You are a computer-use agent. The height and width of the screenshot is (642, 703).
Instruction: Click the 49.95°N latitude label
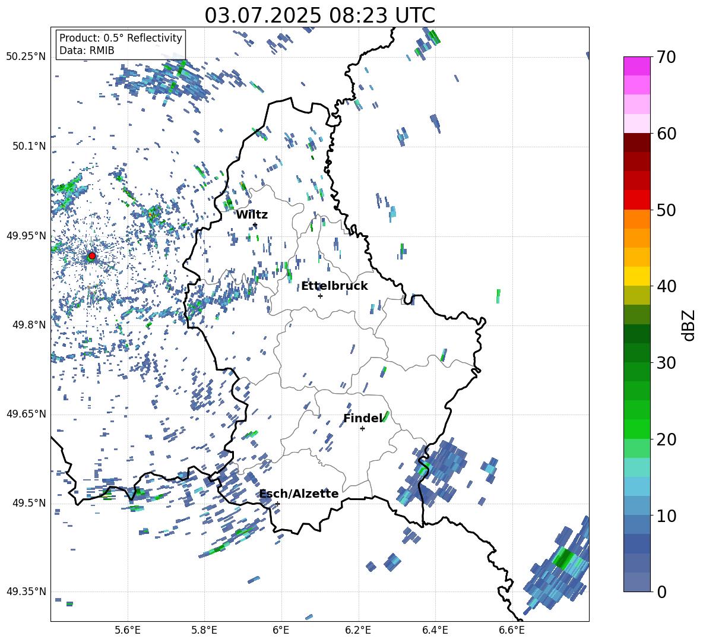(26, 236)
